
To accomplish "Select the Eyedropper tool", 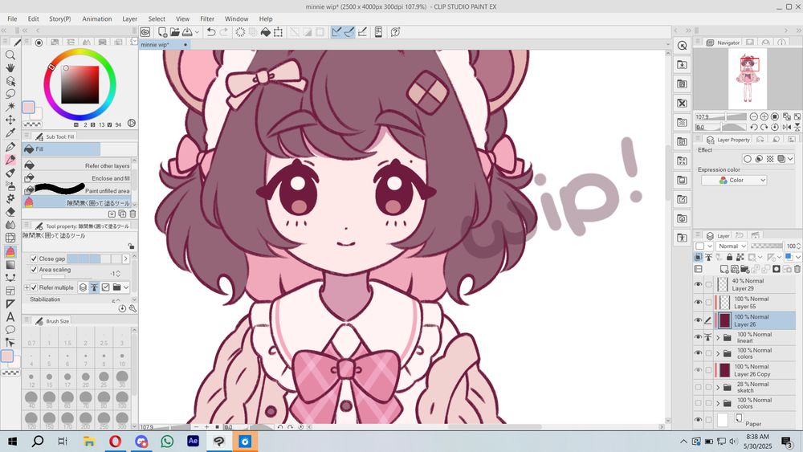I will click(10, 132).
